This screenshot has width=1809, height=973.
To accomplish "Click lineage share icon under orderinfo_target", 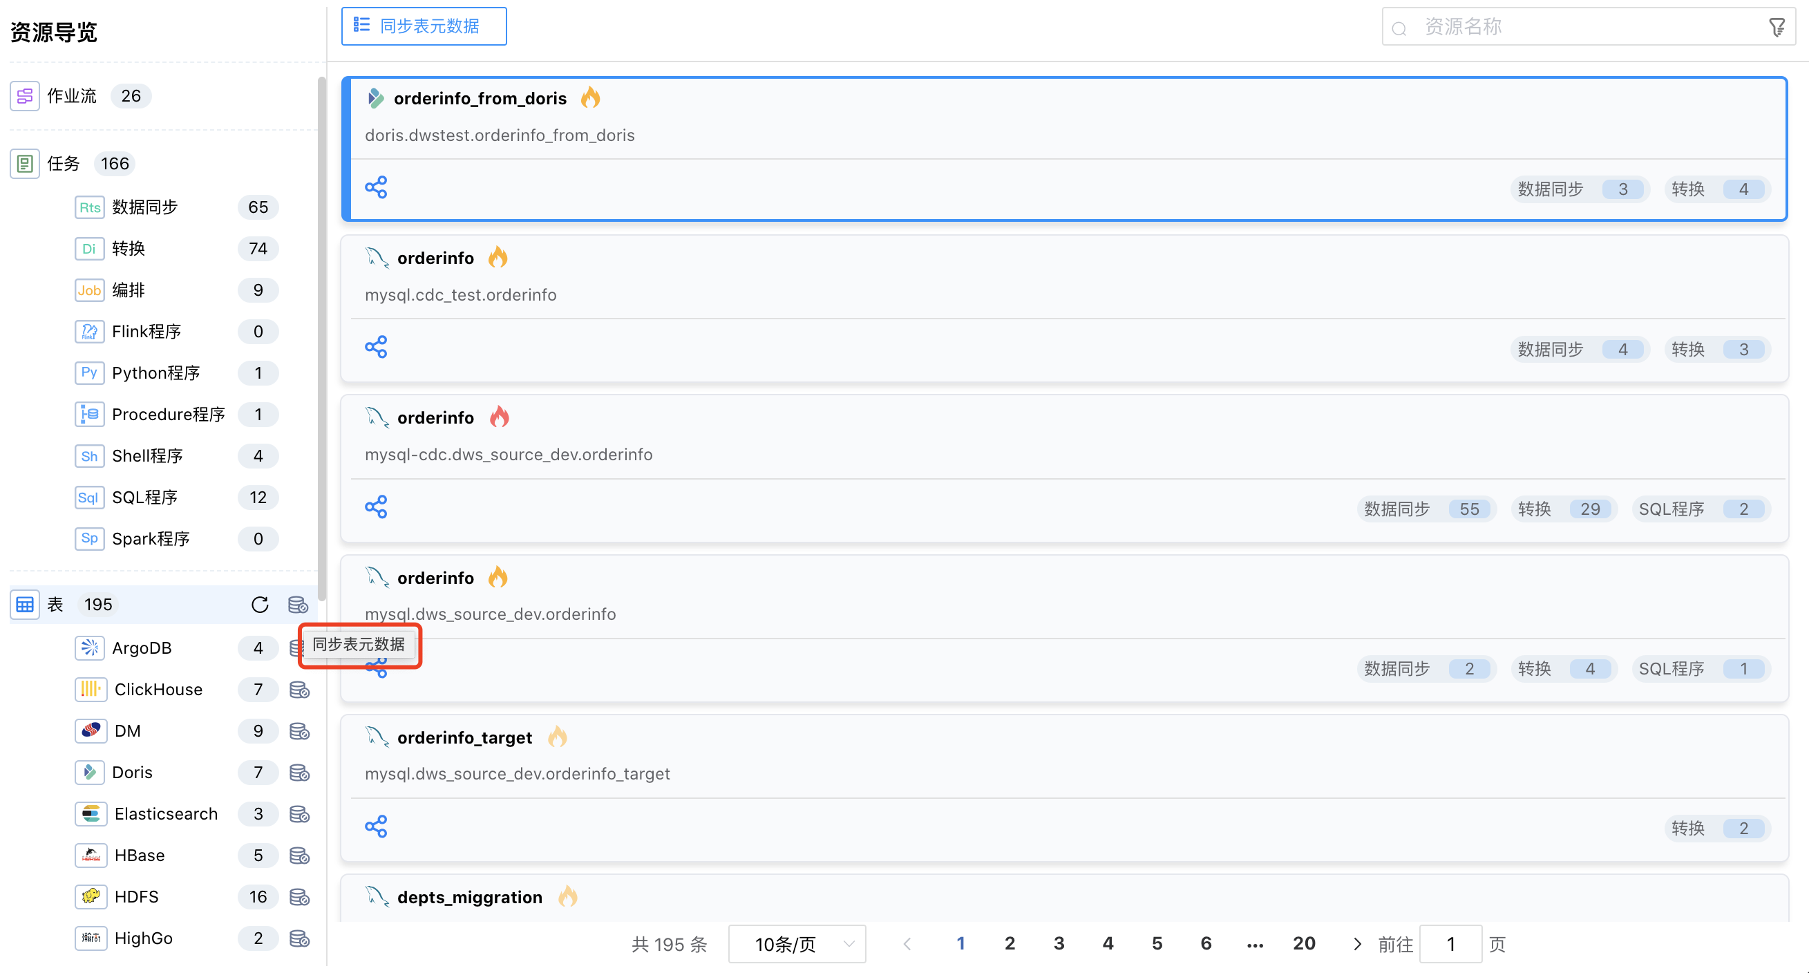I will 376,827.
